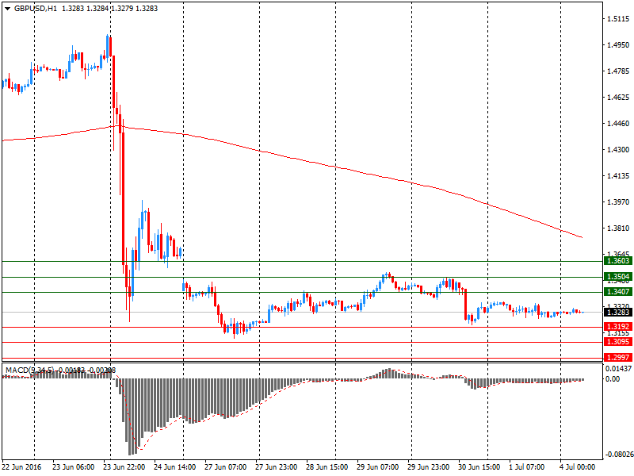
Task: Click the 28 Jun 15:00 time label
Action: click(327, 467)
